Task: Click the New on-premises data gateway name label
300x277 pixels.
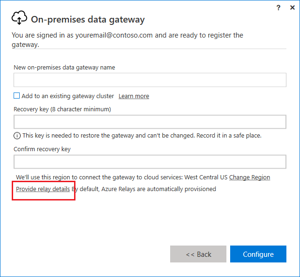Action: 64,68
